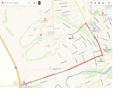Click the городская администрация marker
132x105 pixels.
tap(107, 48)
